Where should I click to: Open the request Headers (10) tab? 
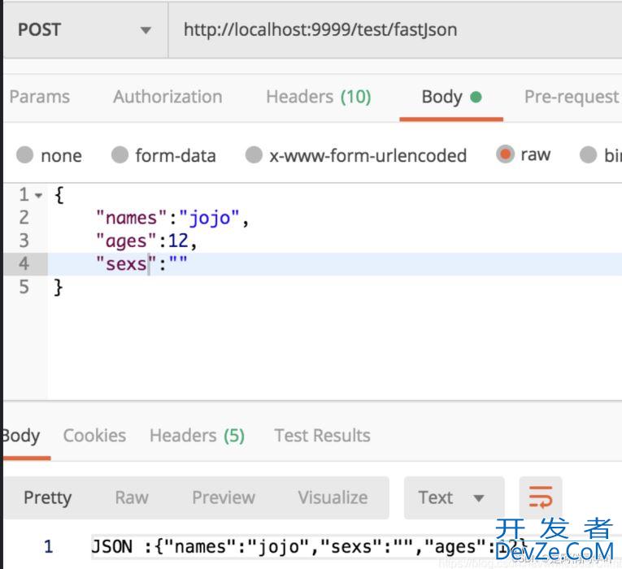[319, 98]
